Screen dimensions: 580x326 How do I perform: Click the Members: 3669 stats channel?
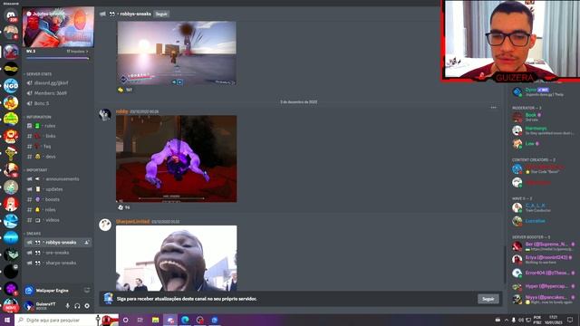(x=58, y=93)
